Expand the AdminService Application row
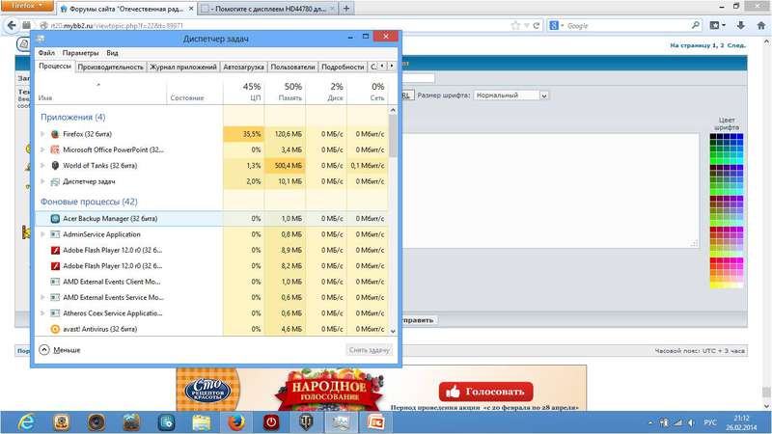 [42, 234]
